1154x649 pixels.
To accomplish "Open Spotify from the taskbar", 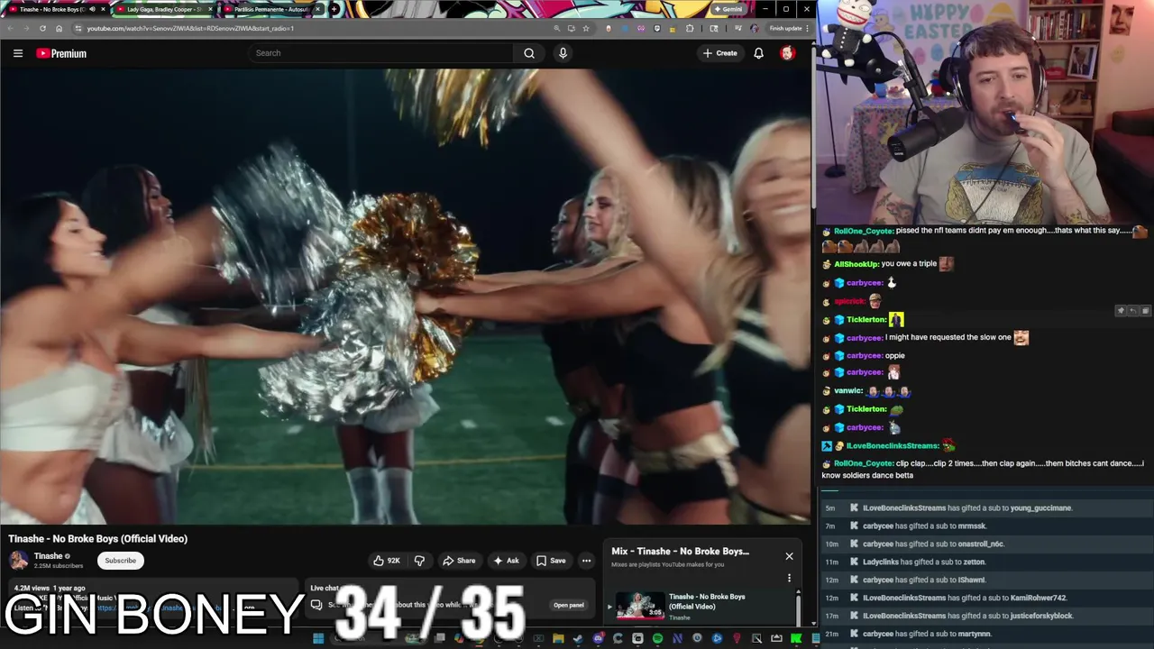I will click(657, 639).
